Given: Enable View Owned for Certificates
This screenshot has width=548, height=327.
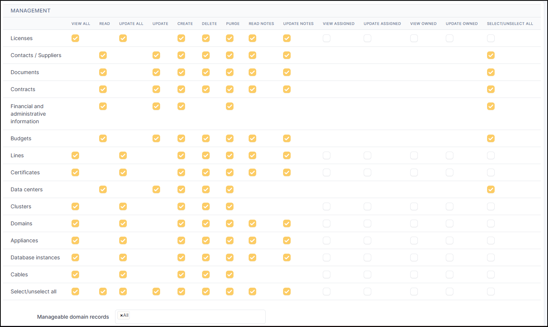Looking at the screenshot, I should click(x=414, y=172).
